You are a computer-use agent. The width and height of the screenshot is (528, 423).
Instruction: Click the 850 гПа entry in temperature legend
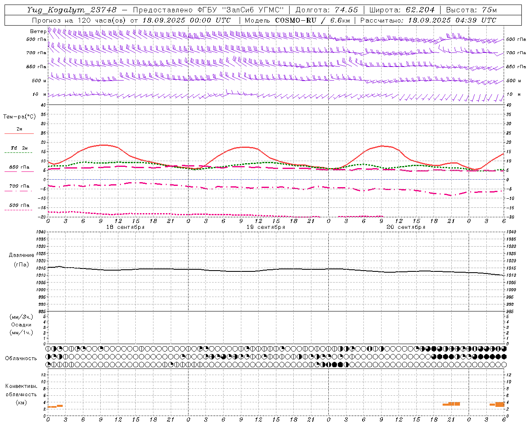pos(19,167)
